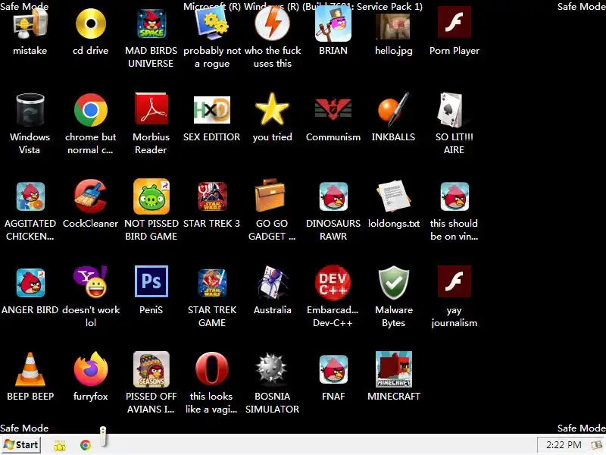This screenshot has width=606, height=455.
Task: Click the system tray icon beside clock
Action: click(x=596, y=445)
